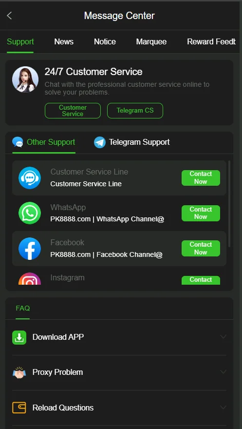The image size is (242, 429).
Task: Click the WhatsApp logo icon
Action: [x=30, y=213]
